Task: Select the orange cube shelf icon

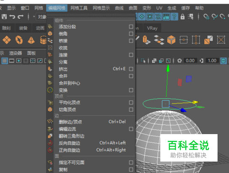Action: coord(171,40)
